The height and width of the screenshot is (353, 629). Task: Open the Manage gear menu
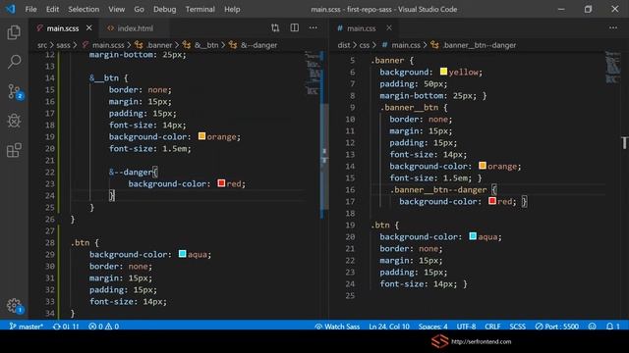pyautogui.click(x=15, y=306)
